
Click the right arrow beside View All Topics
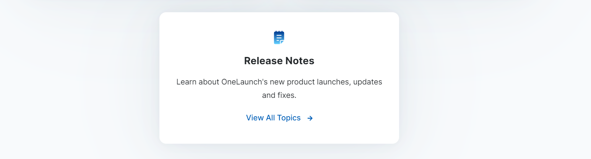point(310,118)
